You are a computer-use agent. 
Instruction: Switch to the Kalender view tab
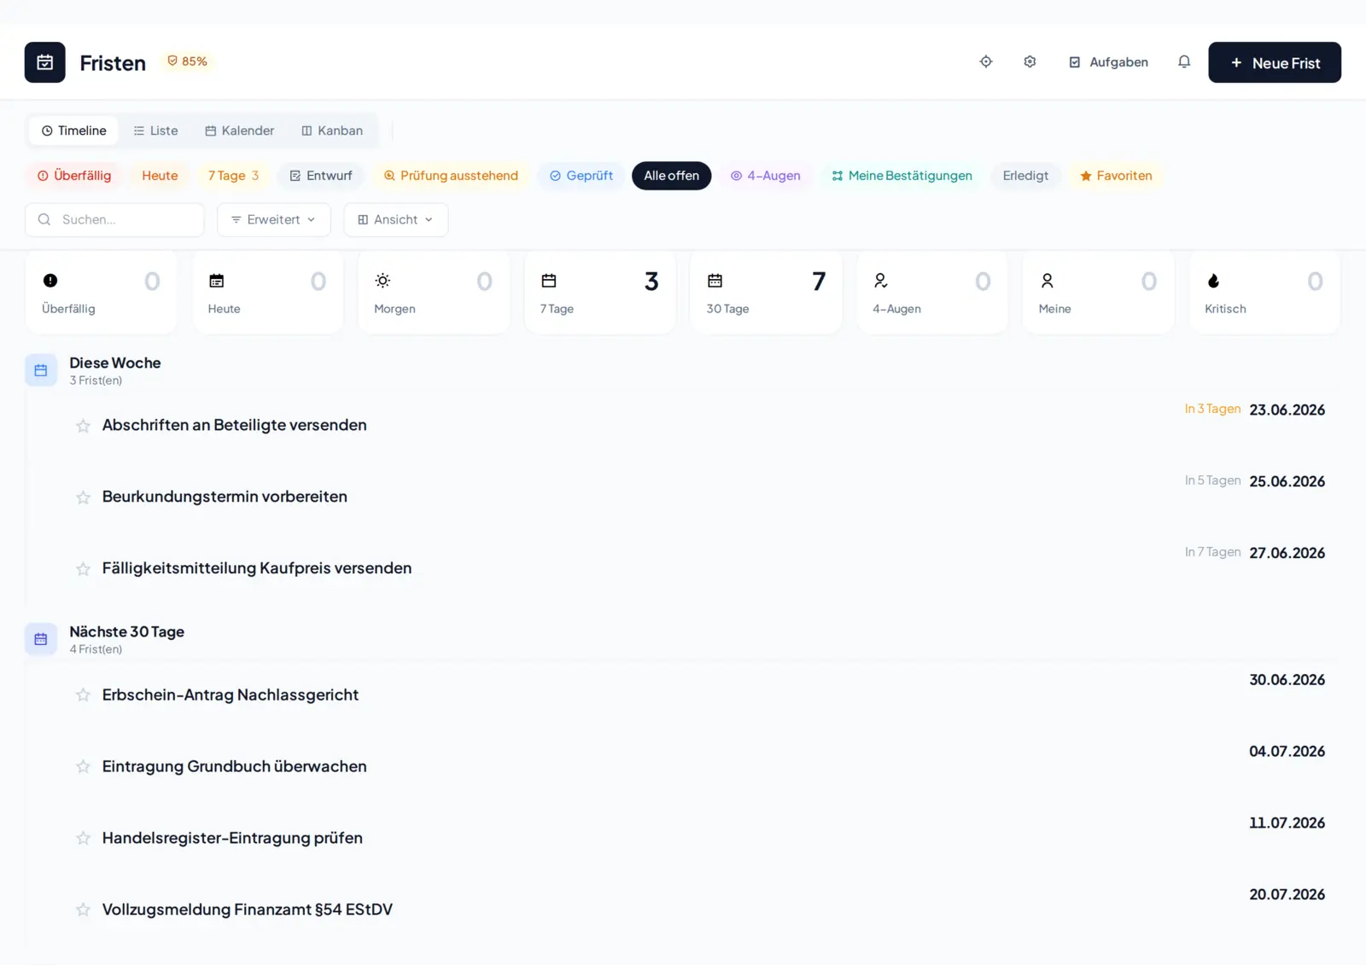[239, 131]
